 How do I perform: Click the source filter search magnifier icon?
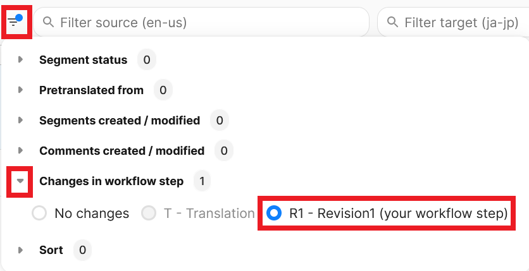[x=48, y=23]
